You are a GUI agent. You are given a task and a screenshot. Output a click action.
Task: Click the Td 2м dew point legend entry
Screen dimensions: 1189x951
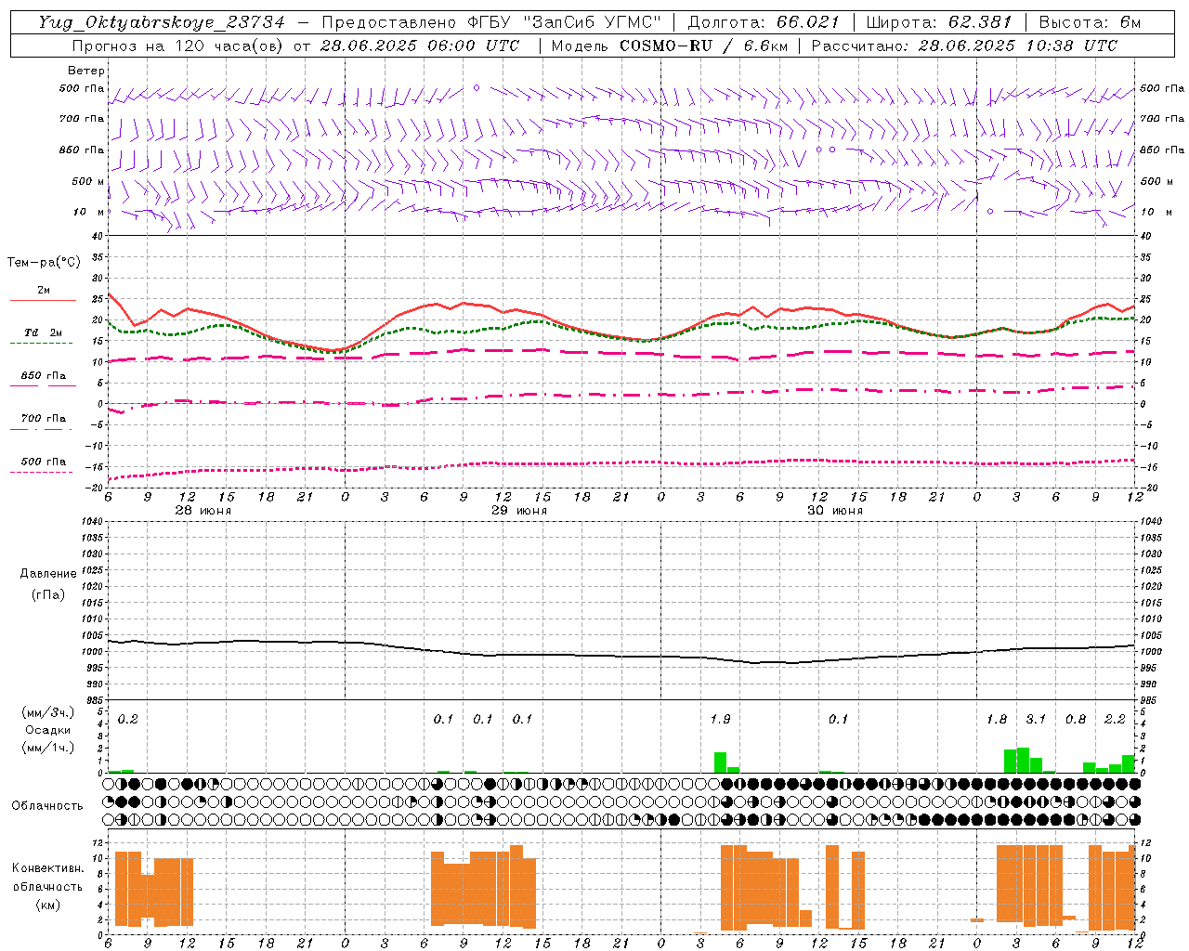[44, 332]
